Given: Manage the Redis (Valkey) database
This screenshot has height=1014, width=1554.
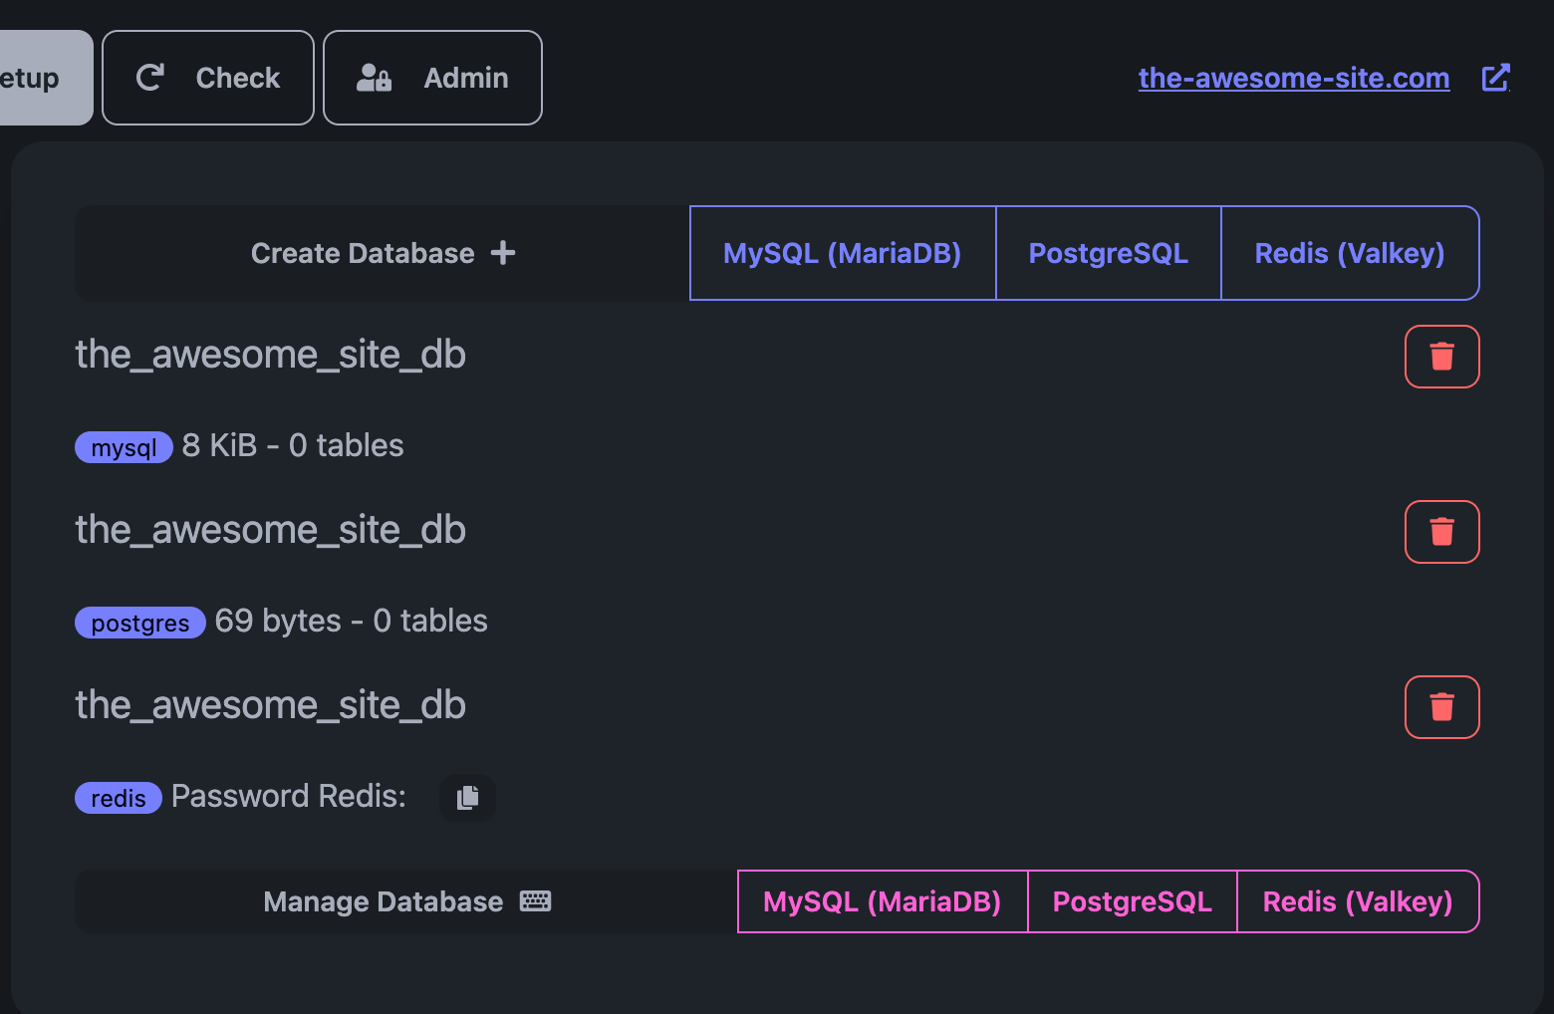Looking at the screenshot, I should 1357,901.
